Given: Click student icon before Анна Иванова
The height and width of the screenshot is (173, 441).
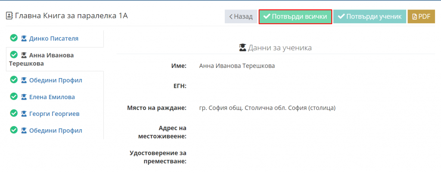Looking at the screenshot, I should pos(24,55).
